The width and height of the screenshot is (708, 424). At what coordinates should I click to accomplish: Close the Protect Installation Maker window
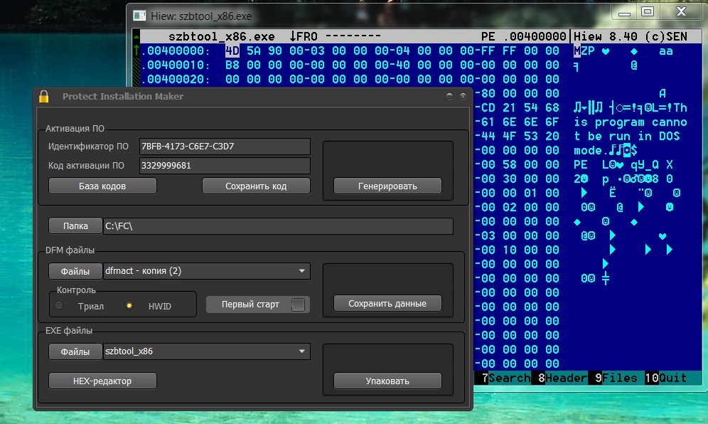(x=463, y=96)
